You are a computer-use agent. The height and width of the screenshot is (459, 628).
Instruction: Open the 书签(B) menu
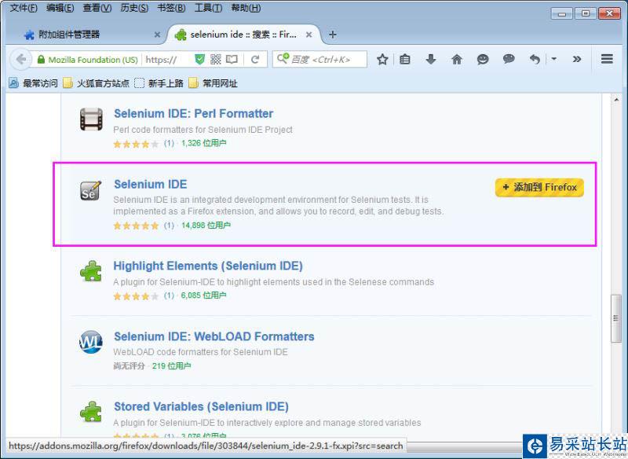click(171, 8)
